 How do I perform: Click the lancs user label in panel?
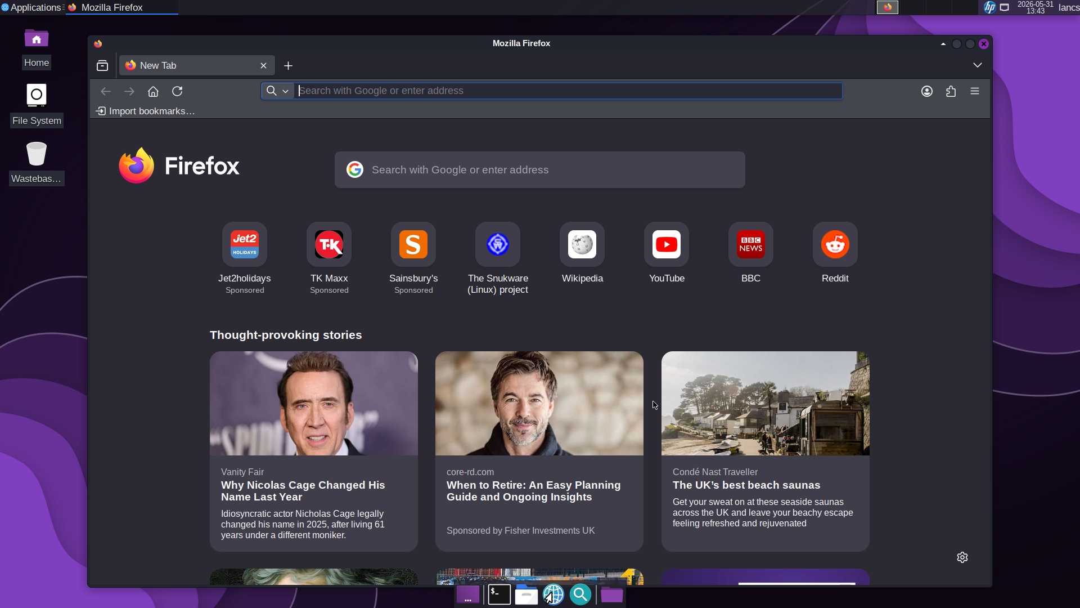point(1069,7)
